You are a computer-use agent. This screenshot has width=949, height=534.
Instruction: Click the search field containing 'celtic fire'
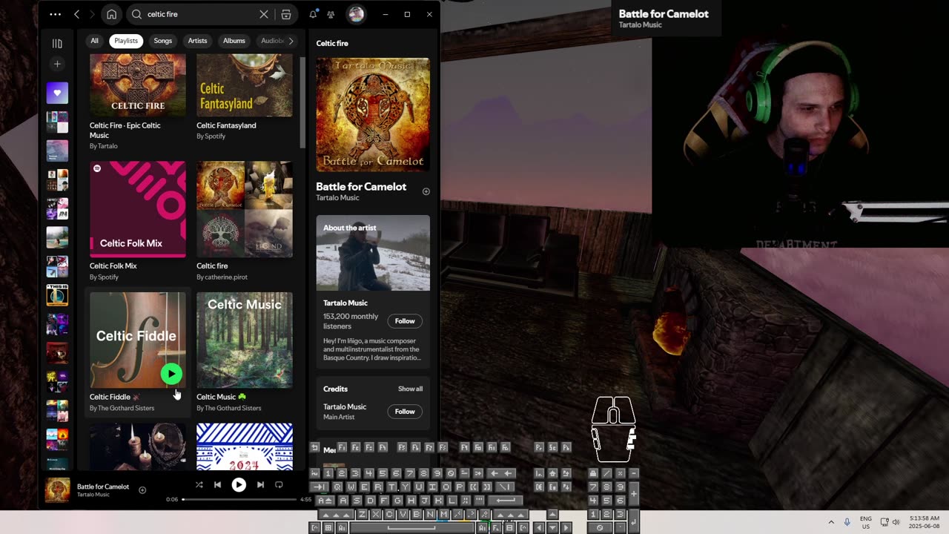[200, 14]
